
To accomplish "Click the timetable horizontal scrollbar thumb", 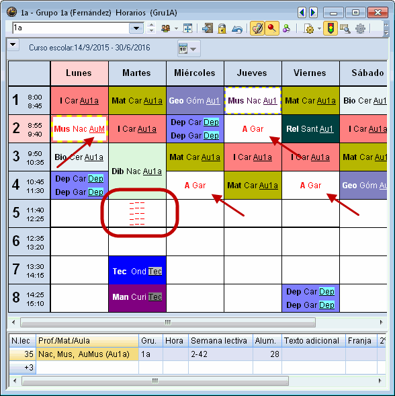I will click(168, 322).
